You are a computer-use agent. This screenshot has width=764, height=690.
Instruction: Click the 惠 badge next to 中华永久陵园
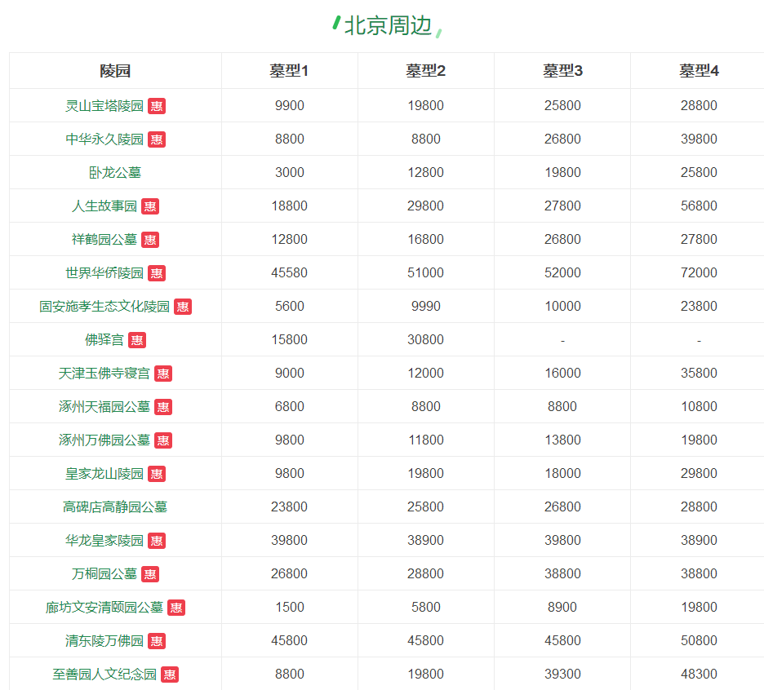coord(157,139)
